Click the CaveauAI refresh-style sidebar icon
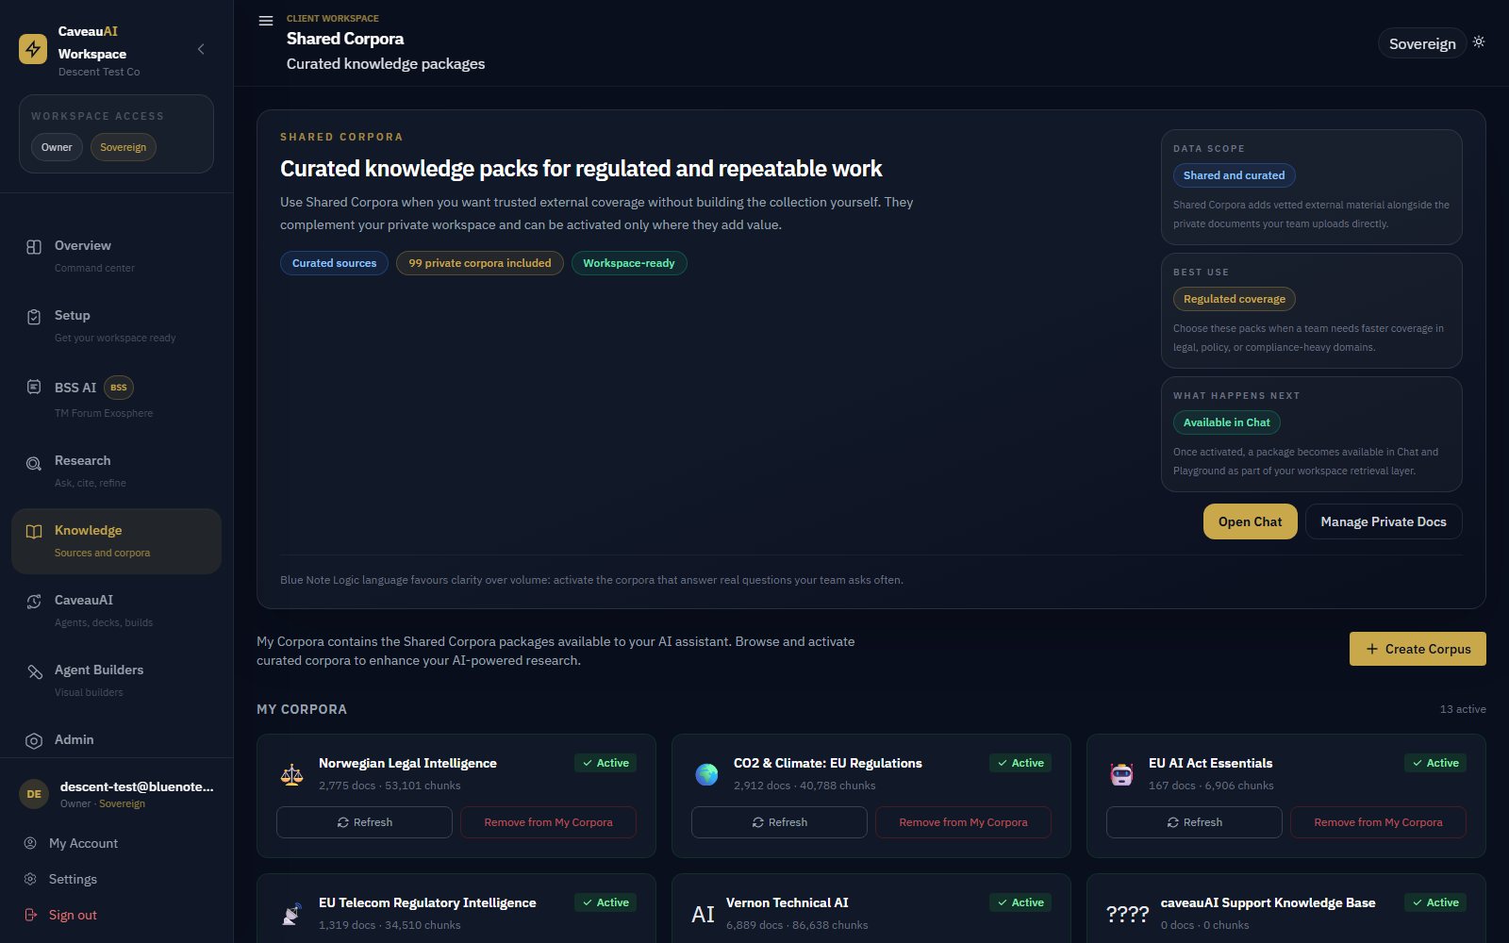The width and height of the screenshot is (1509, 943). coord(34,602)
